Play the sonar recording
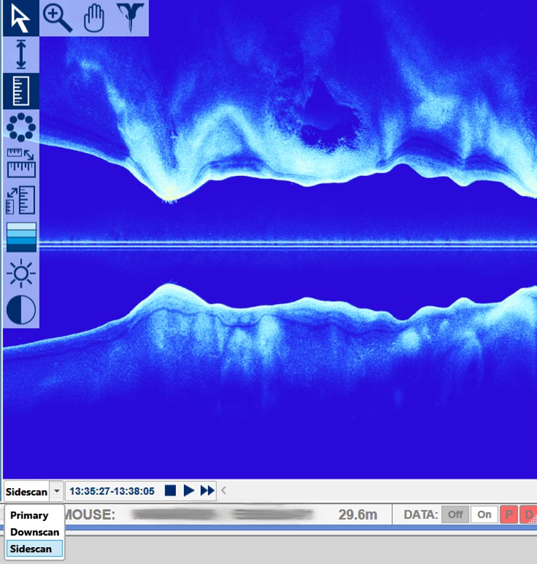Screen dimensions: 537x564 coord(189,491)
